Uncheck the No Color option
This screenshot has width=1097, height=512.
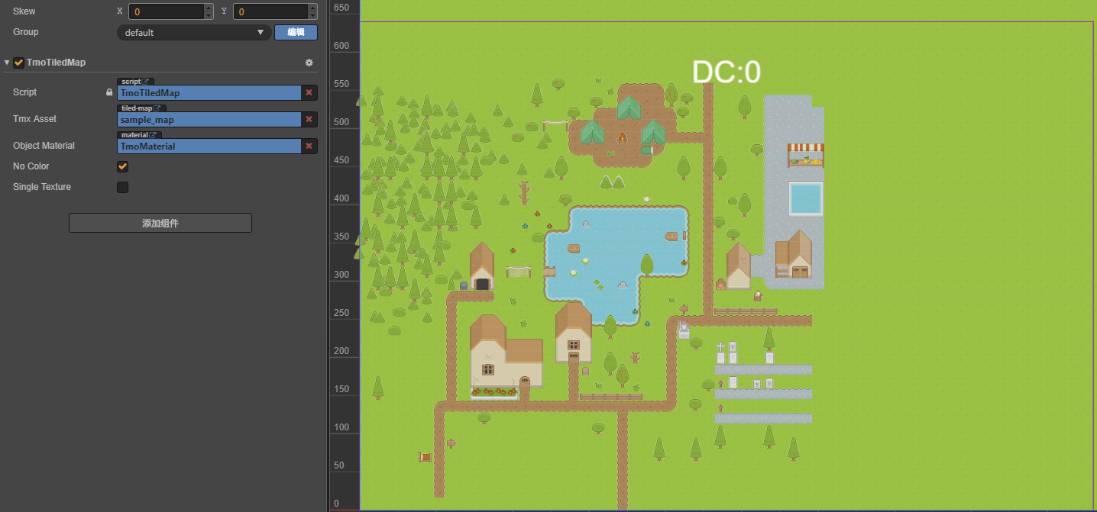click(x=122, y=166)
